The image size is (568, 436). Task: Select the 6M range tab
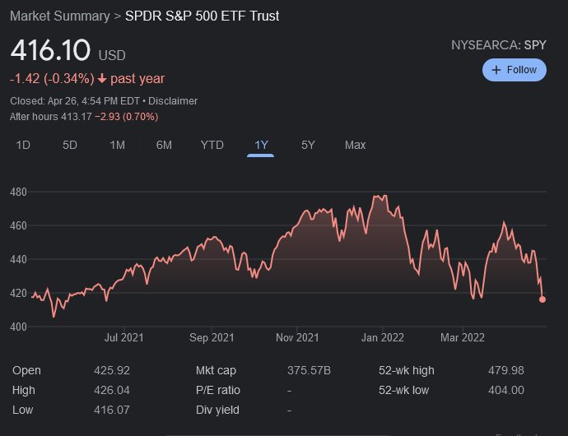click(x=164, y=146)
